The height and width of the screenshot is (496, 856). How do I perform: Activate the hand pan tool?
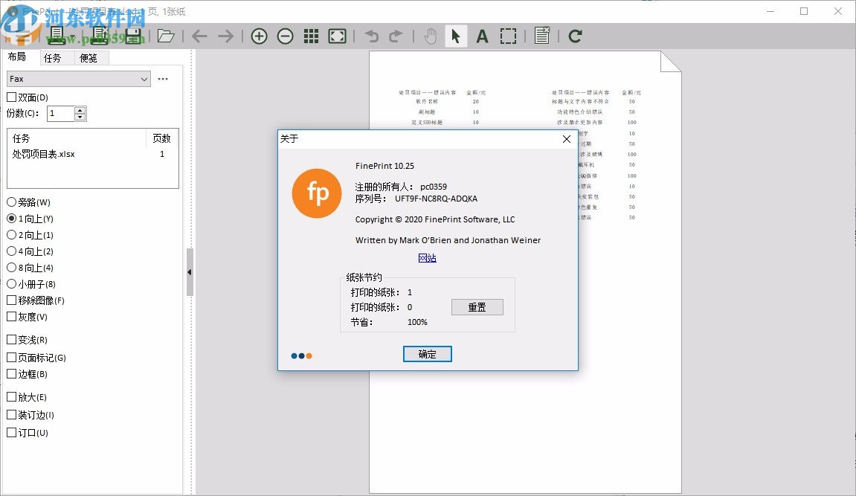431,35
